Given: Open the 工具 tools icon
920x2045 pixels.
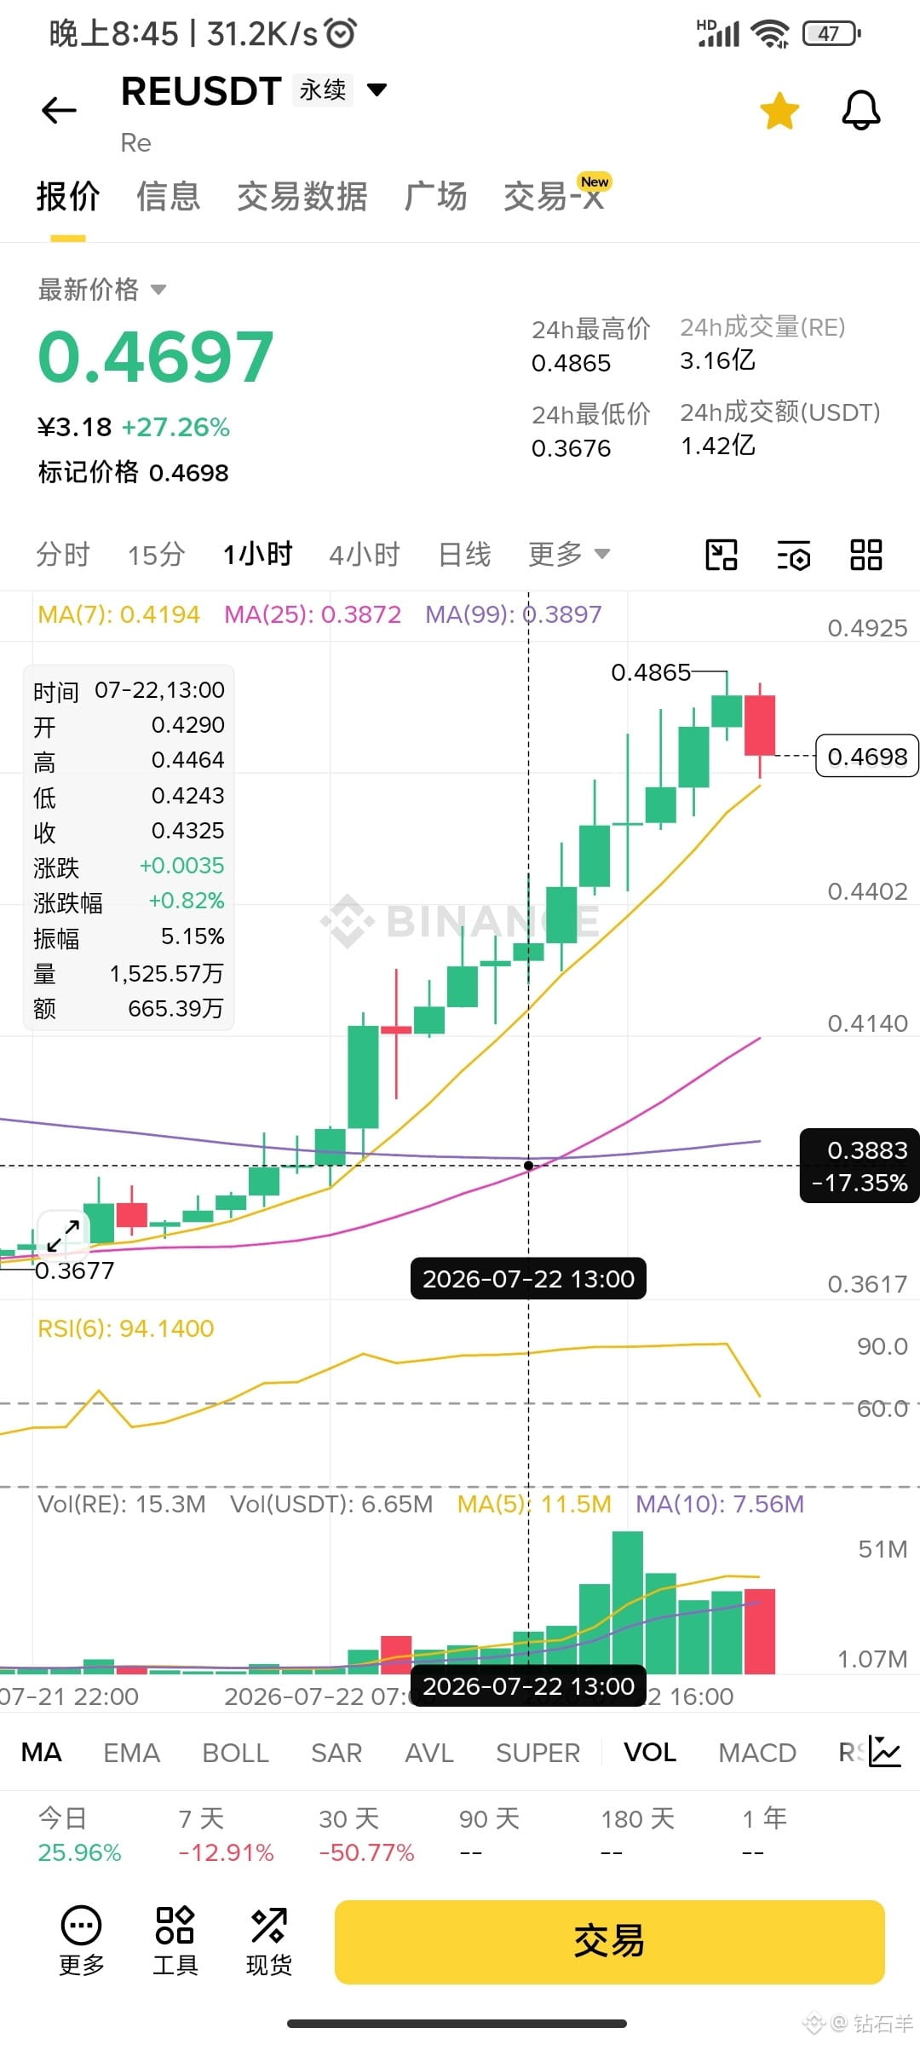Looking at the screenshot, I should [175, 1941].
